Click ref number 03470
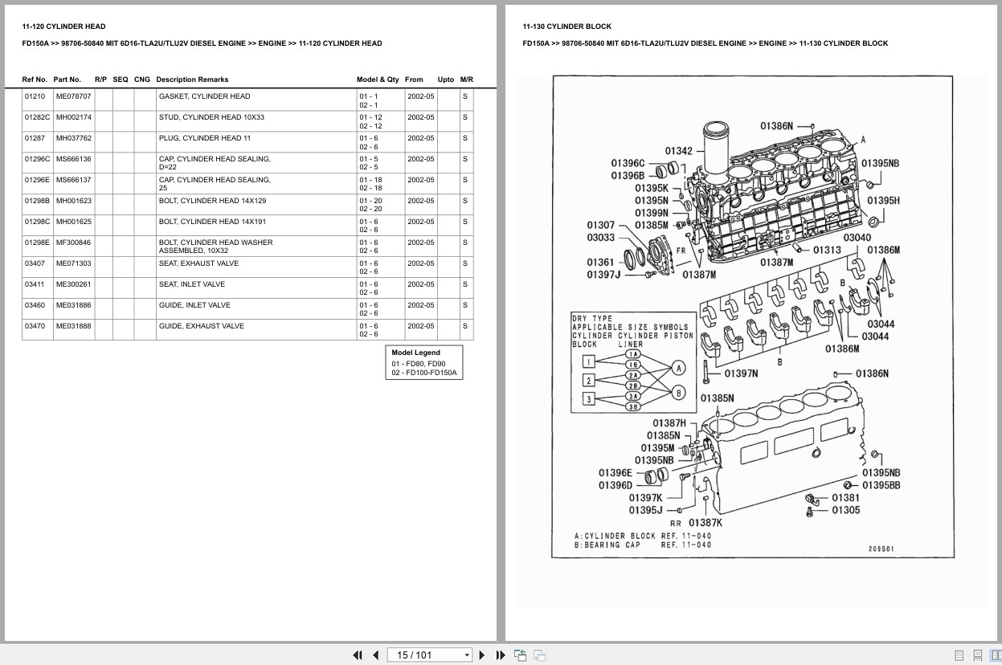1002x665 pixels. pos(35,326)
